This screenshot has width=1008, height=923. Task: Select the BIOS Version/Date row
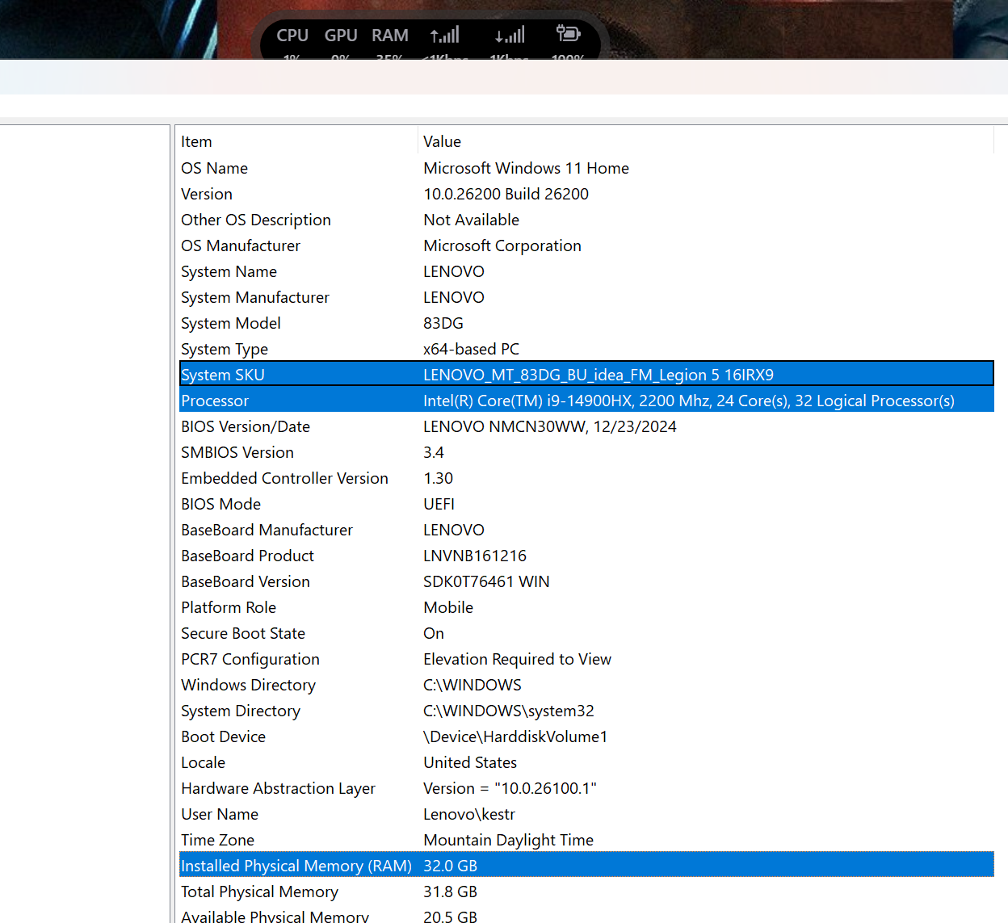[586, 426]
